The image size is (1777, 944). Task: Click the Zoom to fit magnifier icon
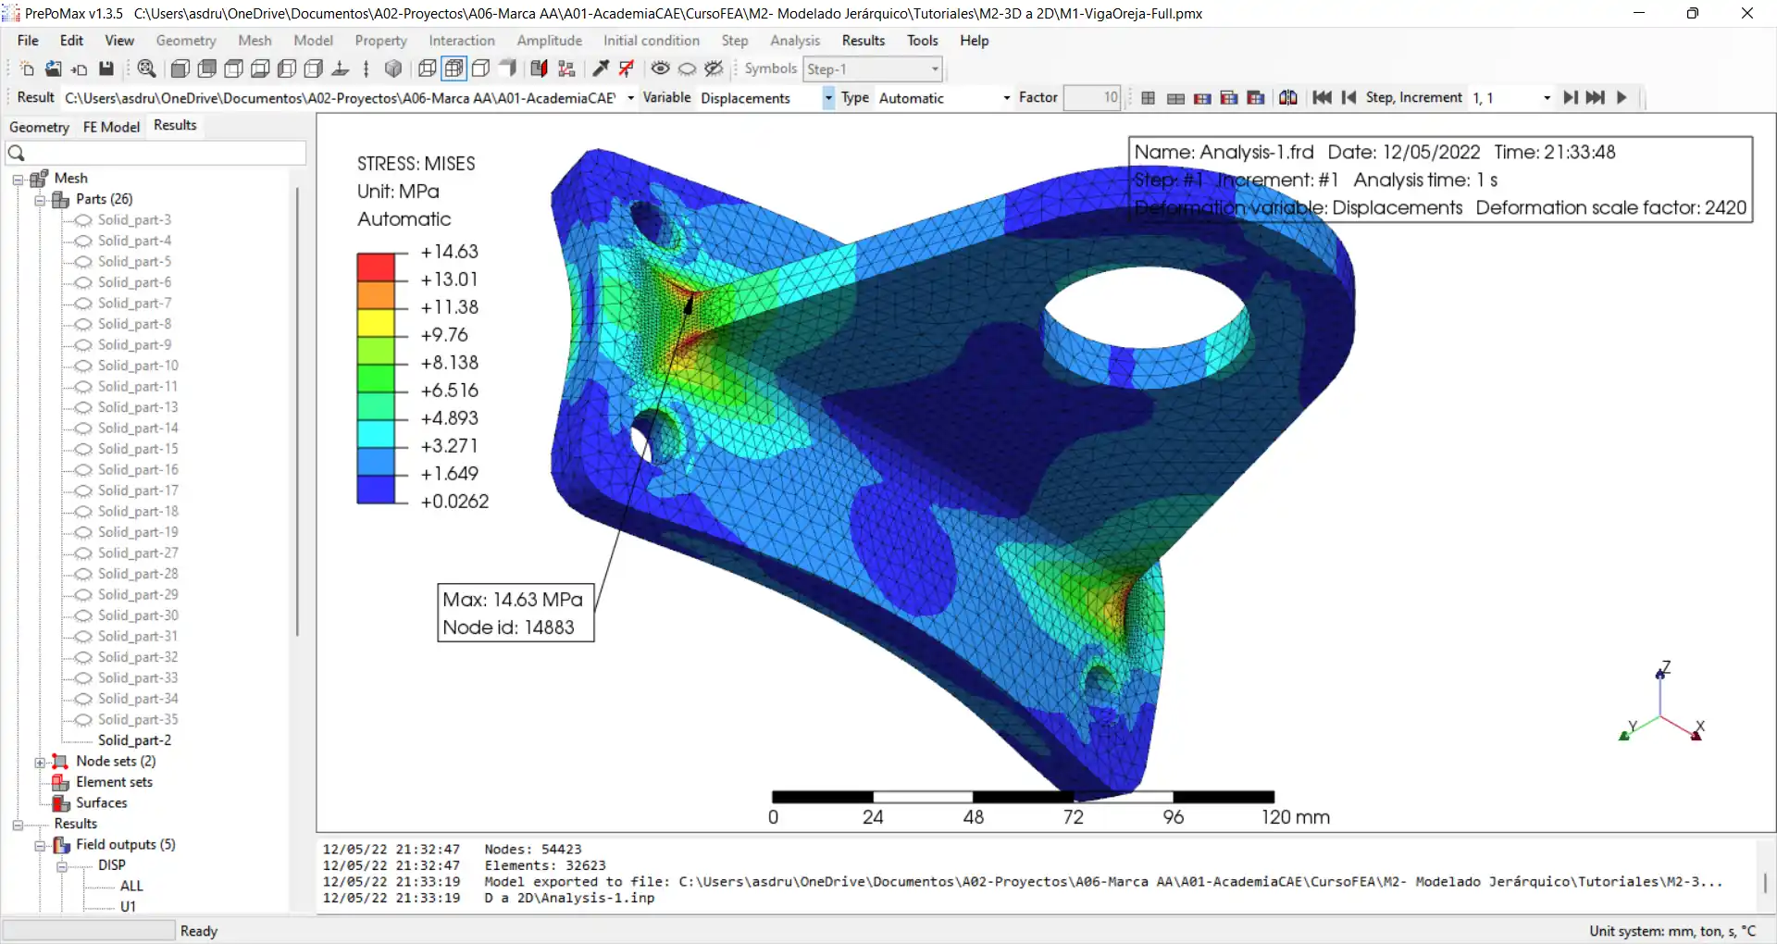(x=146, y=68)
